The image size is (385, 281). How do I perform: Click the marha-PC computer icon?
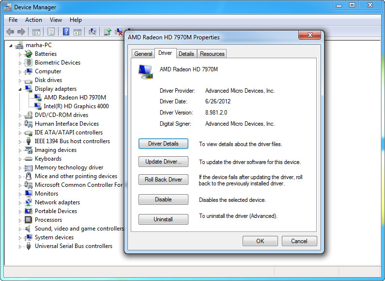pyautogui.click(x=19, y=45)
